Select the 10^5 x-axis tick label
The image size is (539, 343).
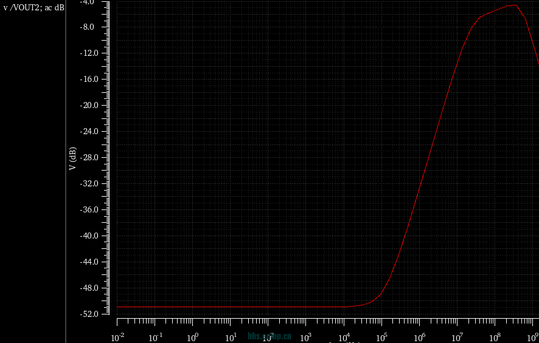[381, 337]
